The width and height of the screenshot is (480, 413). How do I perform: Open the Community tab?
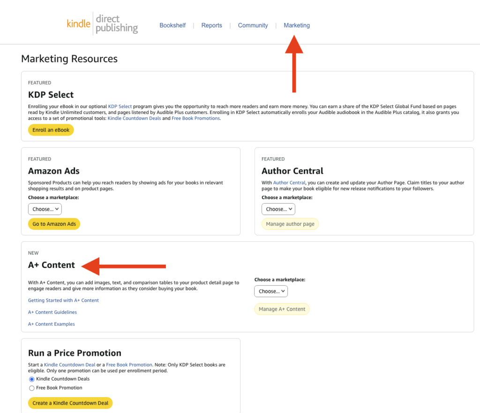[253, 25]
